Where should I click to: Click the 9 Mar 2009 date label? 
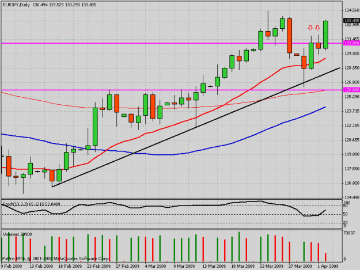184,266
